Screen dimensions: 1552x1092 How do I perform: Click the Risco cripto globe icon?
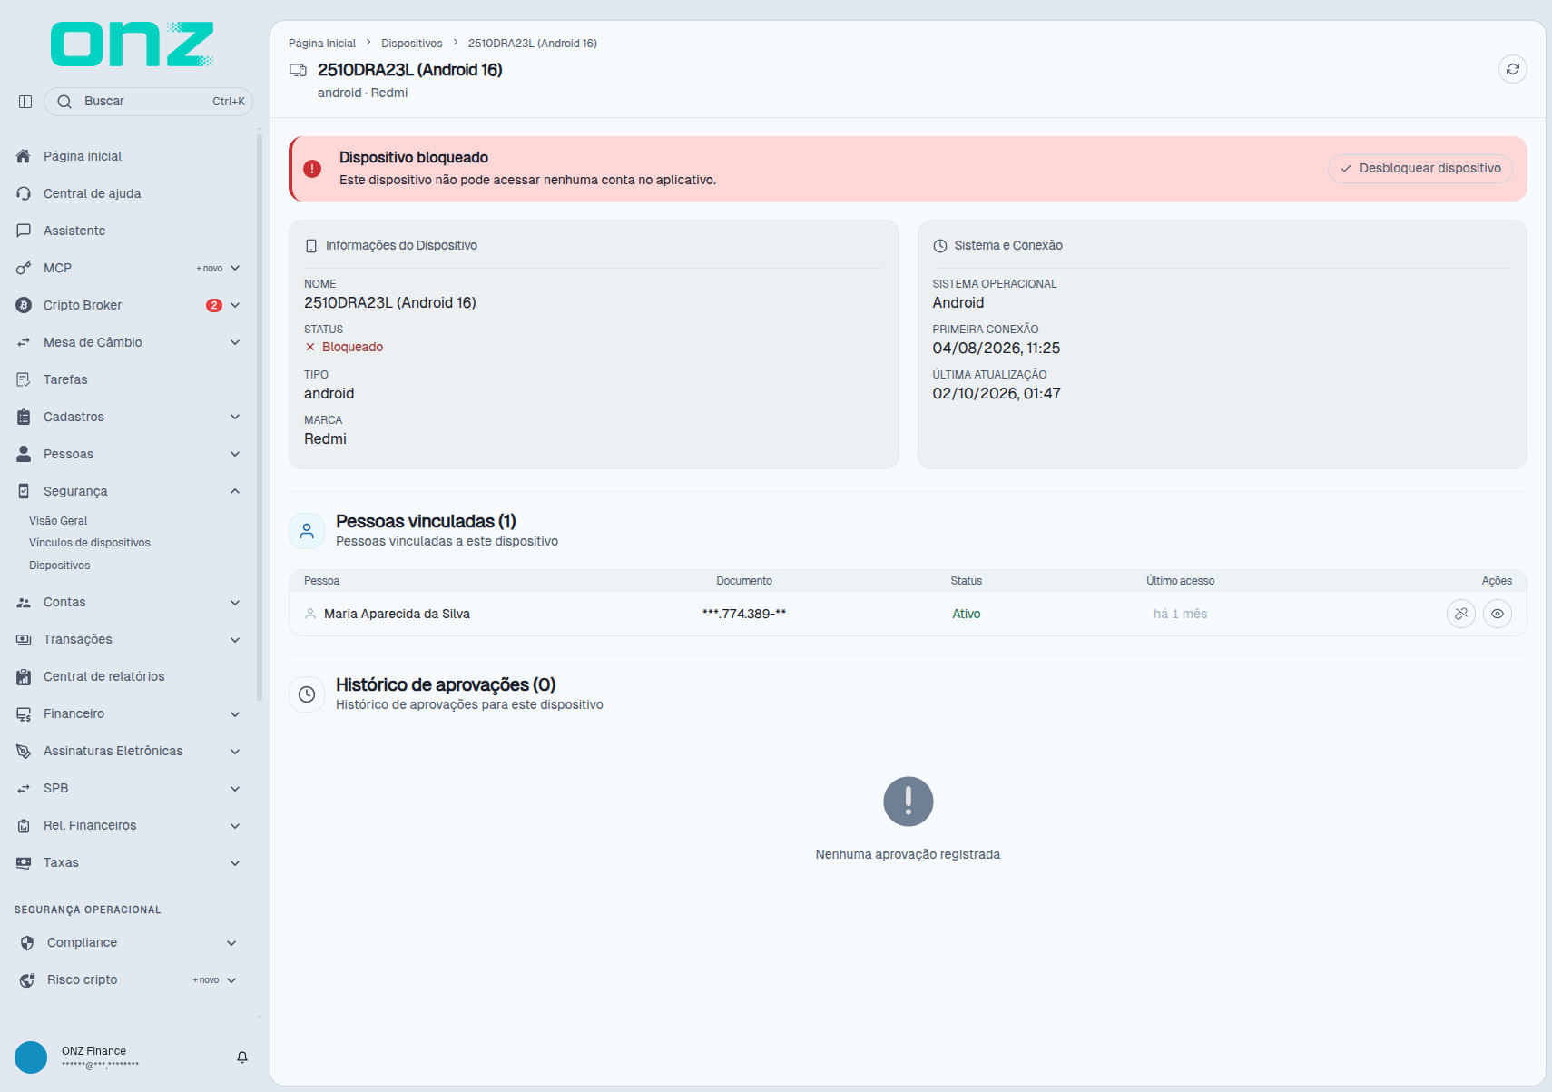tap(27, 980)
